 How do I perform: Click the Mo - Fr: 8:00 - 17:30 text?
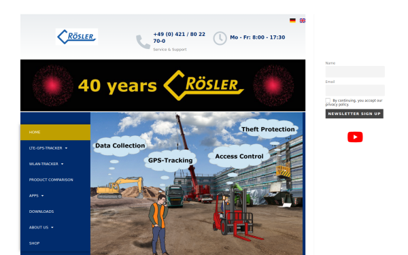coord(257,37)
